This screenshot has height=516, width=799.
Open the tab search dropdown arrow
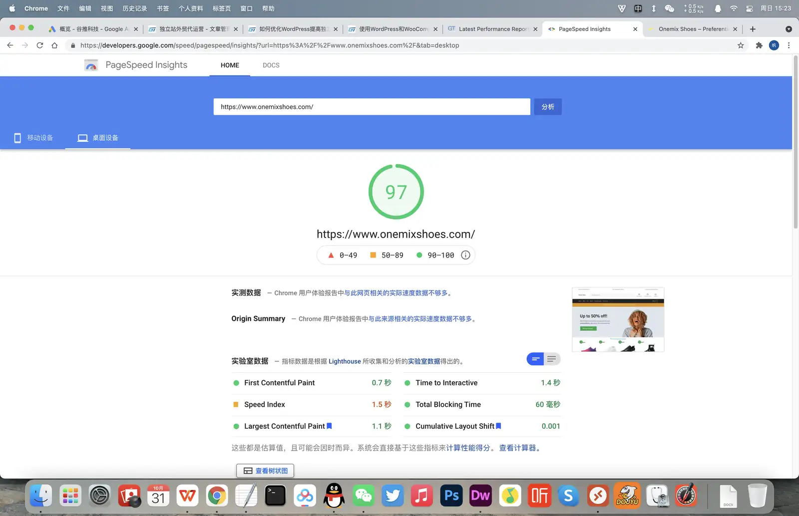(x=789, y=29)
